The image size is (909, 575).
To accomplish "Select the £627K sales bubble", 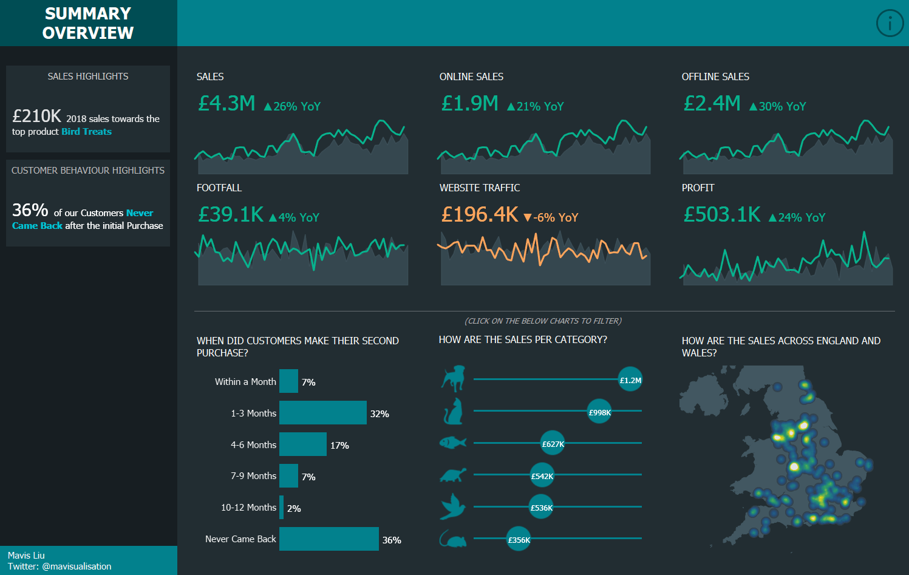I will [553, 443].
